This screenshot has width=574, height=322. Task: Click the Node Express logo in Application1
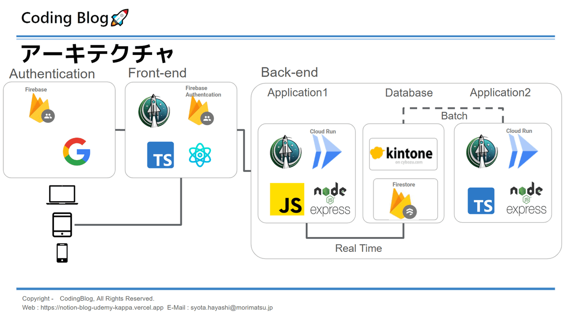pyautogui.click(x=330, y=199)
